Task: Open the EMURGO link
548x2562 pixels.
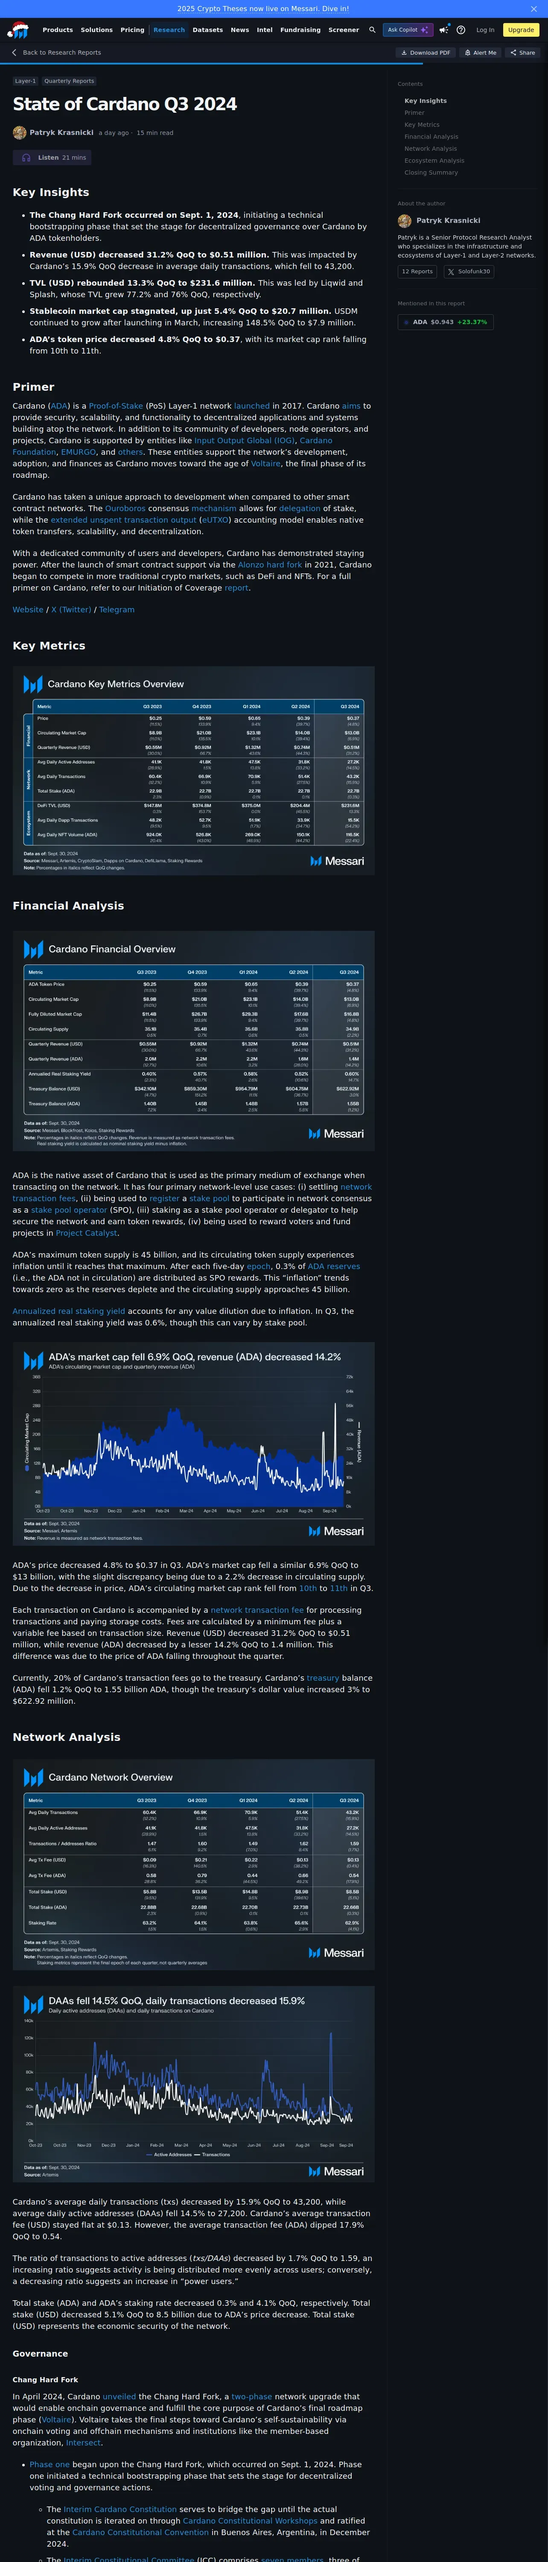Action: point(79,453)
